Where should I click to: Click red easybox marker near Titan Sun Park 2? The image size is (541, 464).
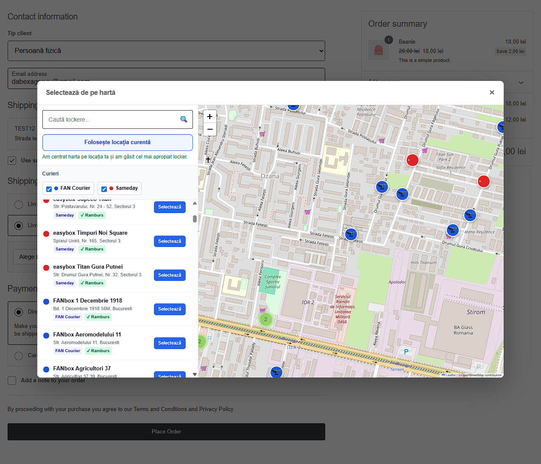(x=412, y=160)
